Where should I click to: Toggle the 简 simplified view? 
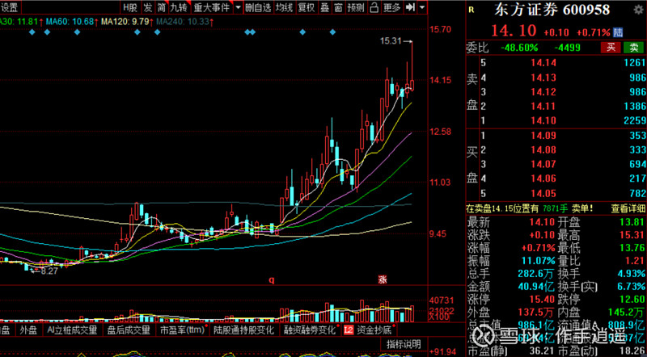(x=161, y=7)
